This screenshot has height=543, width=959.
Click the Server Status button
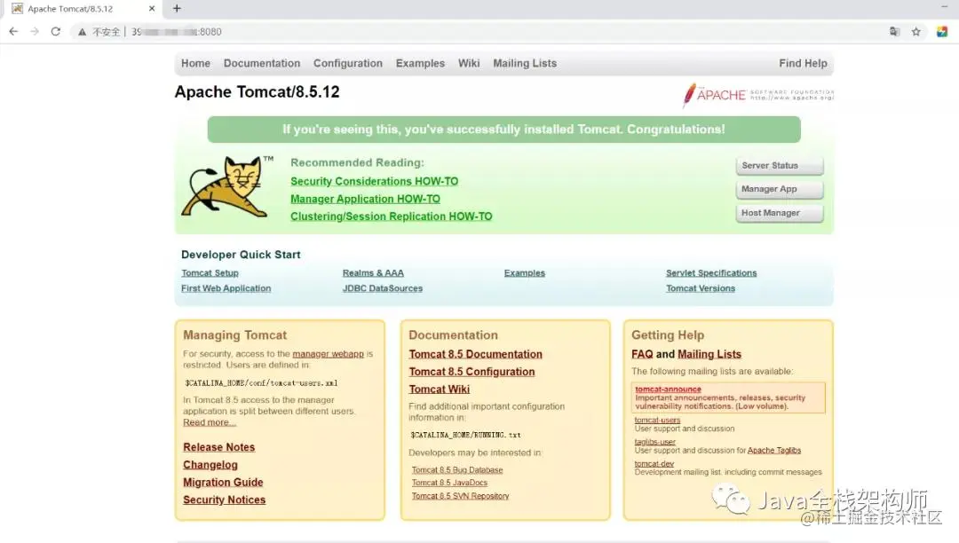tap(780, 166)
